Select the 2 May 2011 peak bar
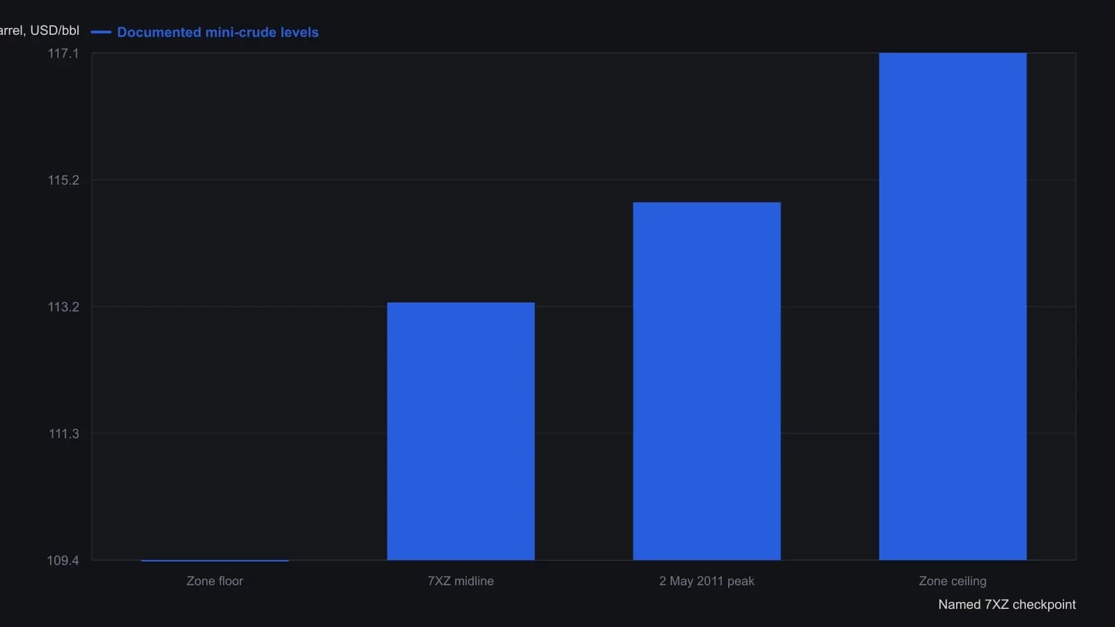Viewport: 1115px width, 627px height. [x=707, y=381]
